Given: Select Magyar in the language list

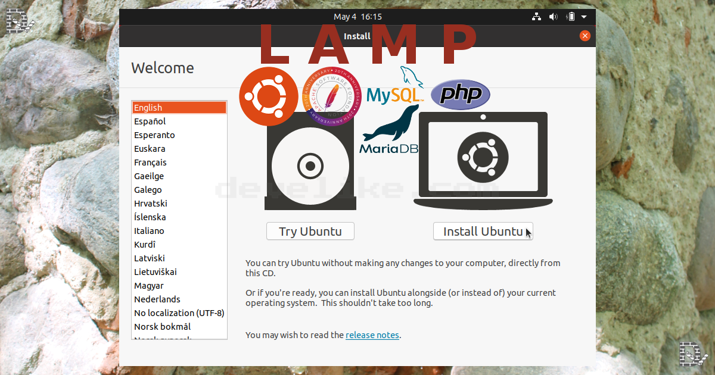Looking at the screenshot, I should click(179, 286).
